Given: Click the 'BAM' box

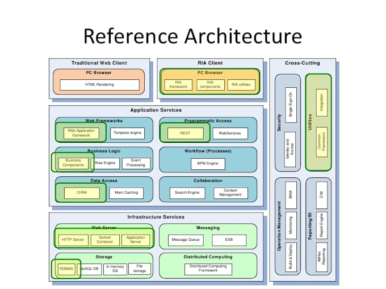Looking at the screenshot, I should 291,195.
